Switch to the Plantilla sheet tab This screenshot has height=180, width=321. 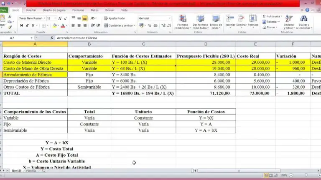[31, 171]
